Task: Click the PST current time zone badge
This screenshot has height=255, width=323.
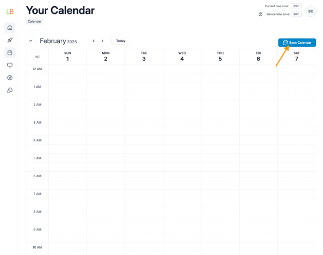Action: 296,6
